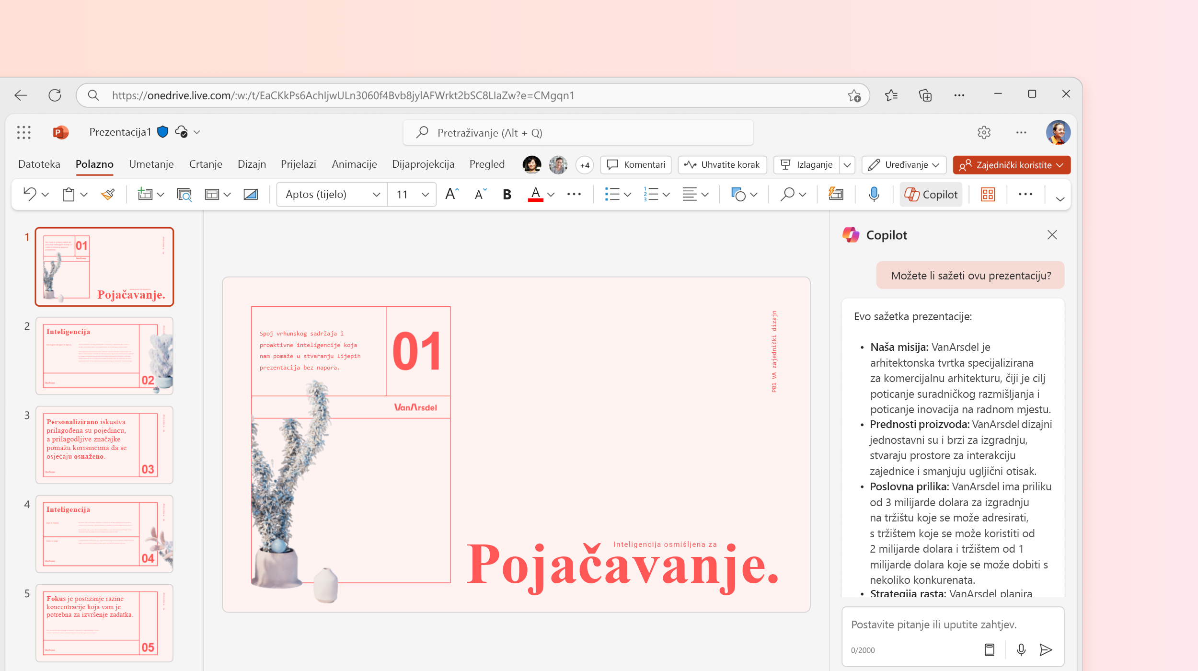Image resolution: width=1198 pixels, height=671 pixels.
Task: Click the Designer icon in ribbon
Action: 836,194
